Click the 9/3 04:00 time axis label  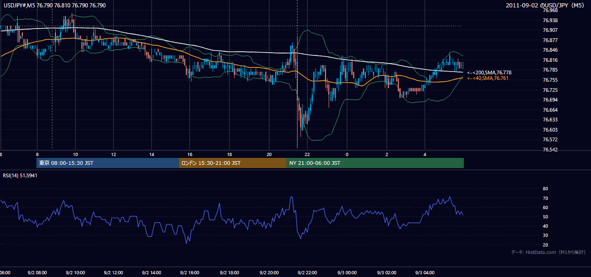(x=425, y=273)
